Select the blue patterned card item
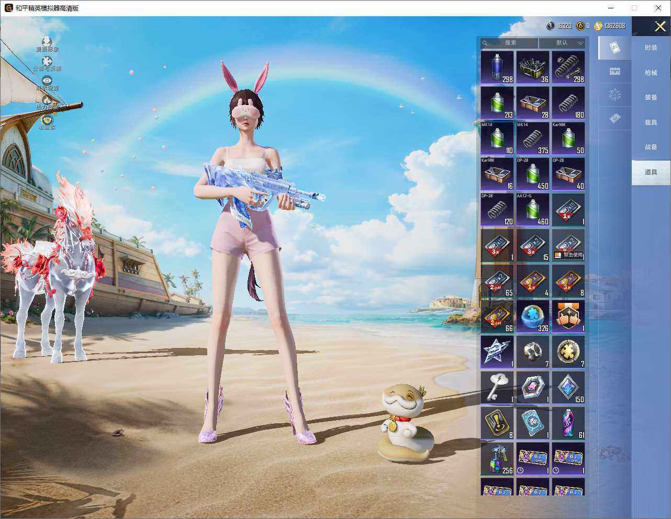This screenshot has width=671, height=519. coord(533,423)
